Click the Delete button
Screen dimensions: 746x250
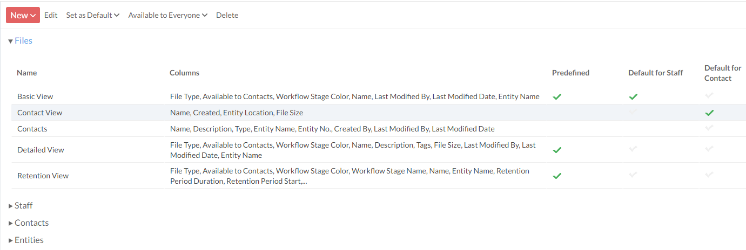[227, 15]
